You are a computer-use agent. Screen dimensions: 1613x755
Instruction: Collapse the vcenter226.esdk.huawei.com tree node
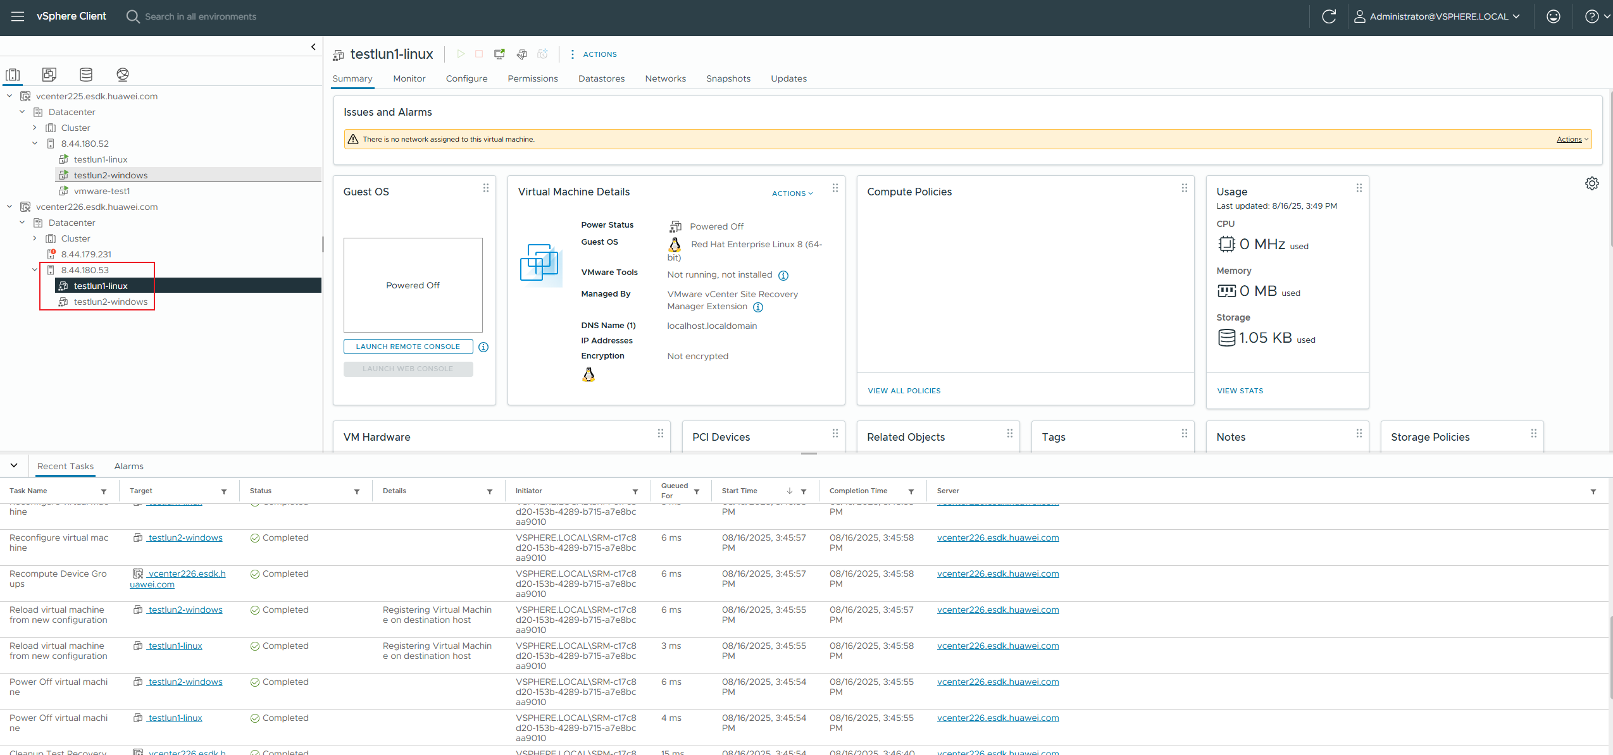9,207
